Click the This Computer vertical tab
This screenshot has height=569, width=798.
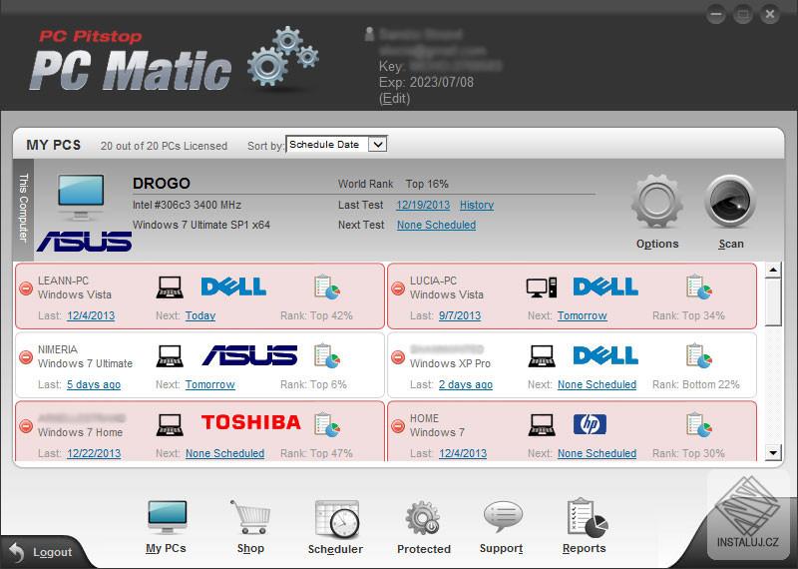coord(23,209)
